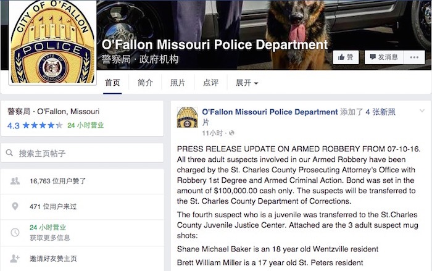
Task: Click the people icon beside 16,763 likes
Action: coord(15,181)
